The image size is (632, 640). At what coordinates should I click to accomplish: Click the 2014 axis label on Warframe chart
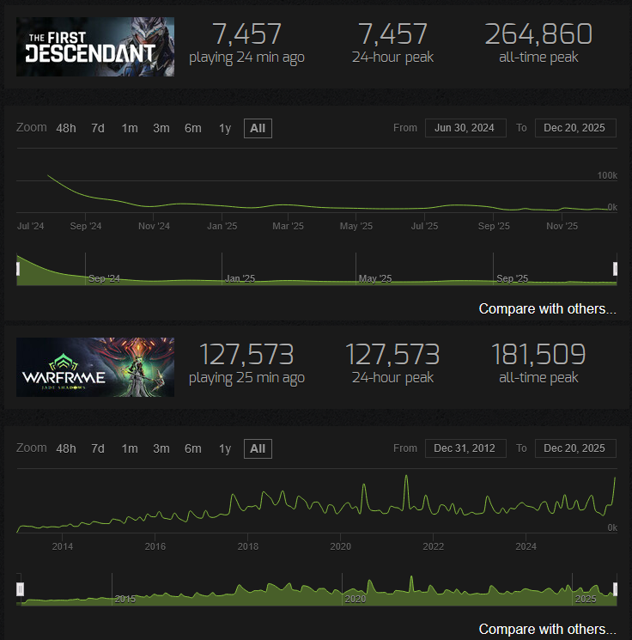pyautogui.click(x=63, y=546)
